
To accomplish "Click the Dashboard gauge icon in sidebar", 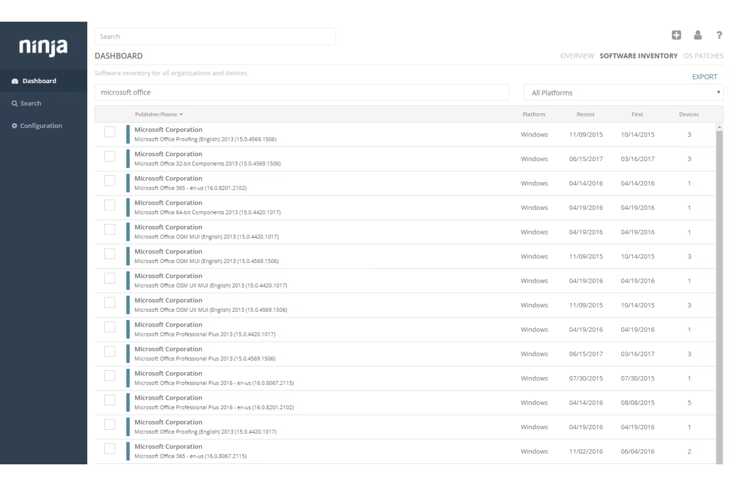I will [15, 81].
